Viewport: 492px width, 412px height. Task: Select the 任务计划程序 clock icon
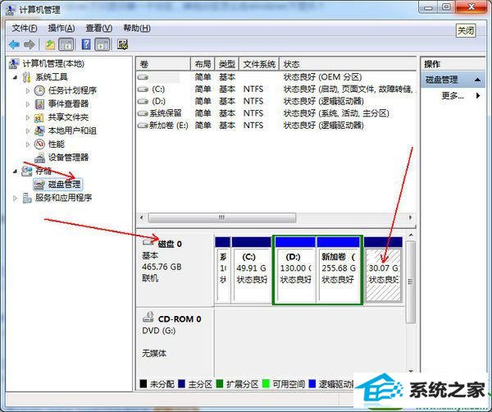click(39, 90)
